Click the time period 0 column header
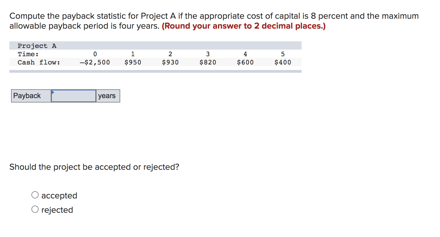The width and height of the screenshot is (440, 237). coord(95,54)
